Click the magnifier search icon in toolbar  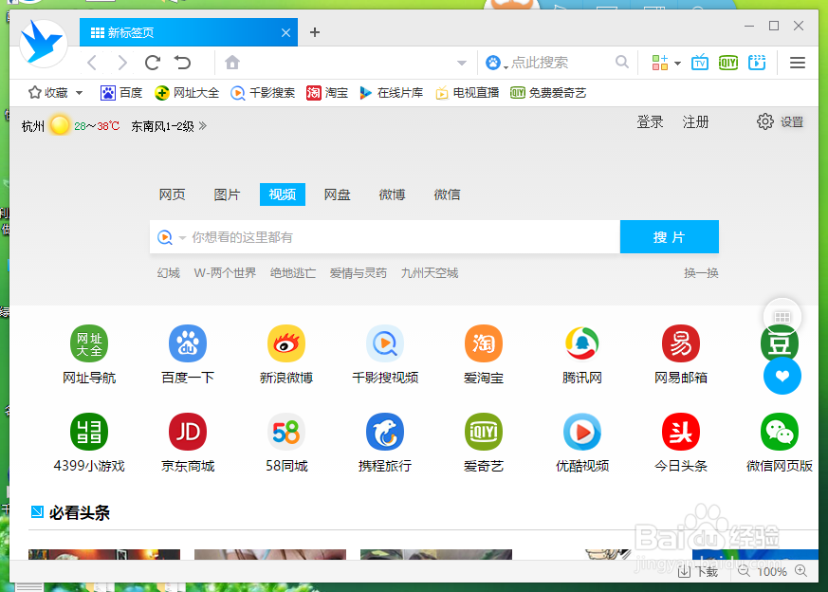point(622,63)
